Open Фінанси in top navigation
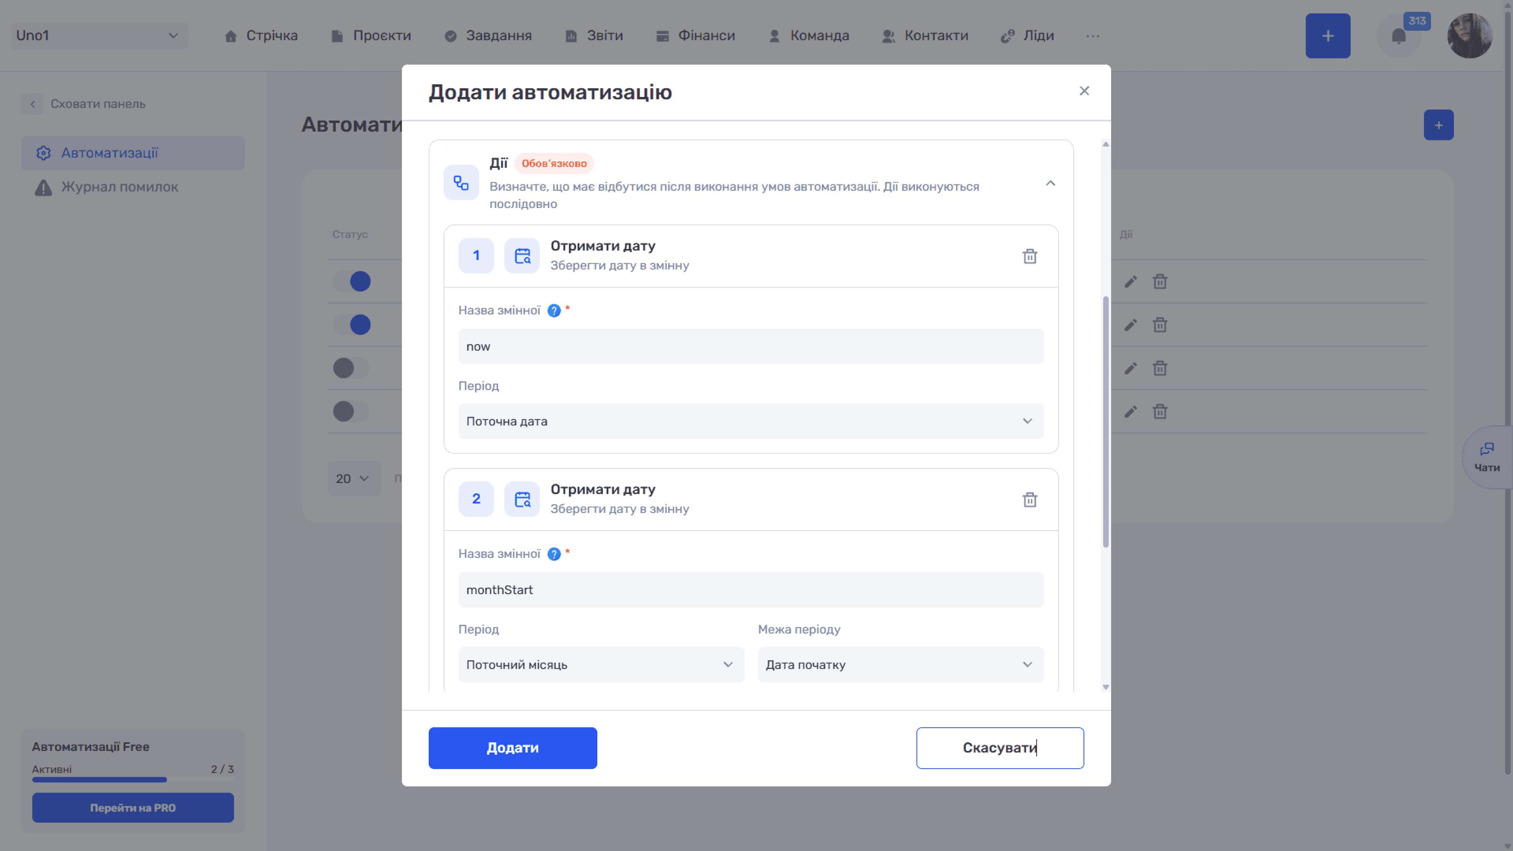1513x851 pixels. [695, 36]
